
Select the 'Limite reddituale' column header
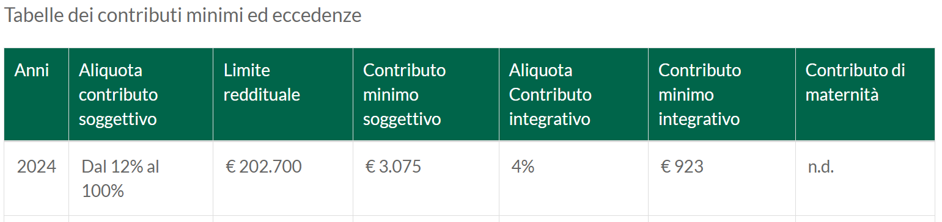pos(283,95)
